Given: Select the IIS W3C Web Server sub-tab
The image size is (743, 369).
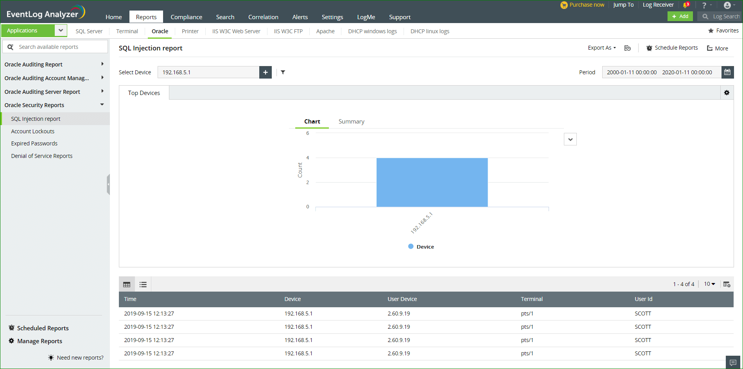Looking at the screenshot, I should pos(236,31).
